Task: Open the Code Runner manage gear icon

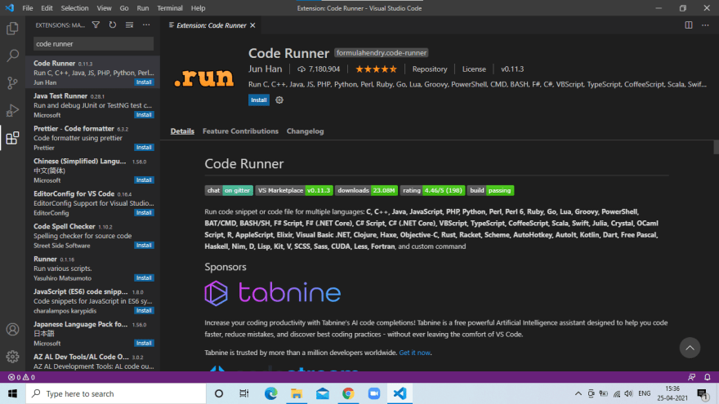Action: pyautogui.click(x=279, y=100)
